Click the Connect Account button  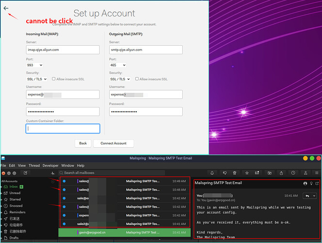[x=113, y=143]
